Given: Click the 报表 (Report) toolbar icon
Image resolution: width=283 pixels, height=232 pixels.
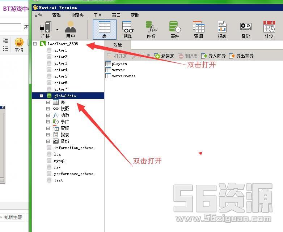Looking at the screenshot, I should pyautogui.click(x=222, y=29).
